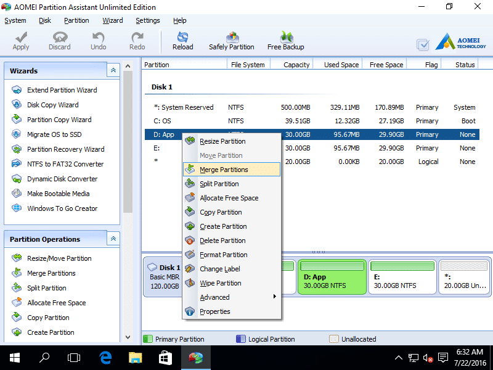Screen dimensions: 493x370
Task: Start the Make Bootable Media wizard
Action: [51, 194]
